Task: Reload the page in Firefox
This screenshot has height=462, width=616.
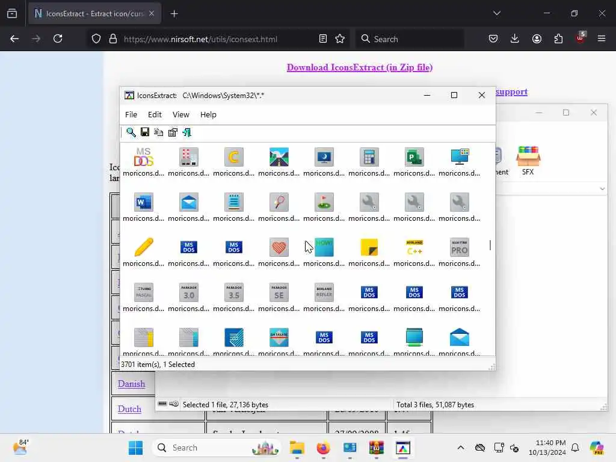Action: point(58,39)
